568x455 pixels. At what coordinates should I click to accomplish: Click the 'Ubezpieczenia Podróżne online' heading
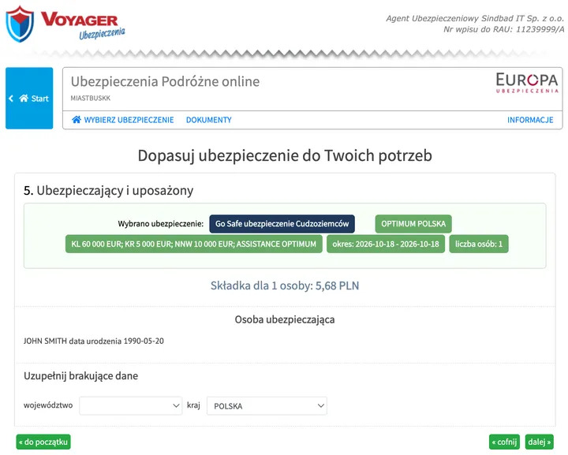[x=165, y=81]
